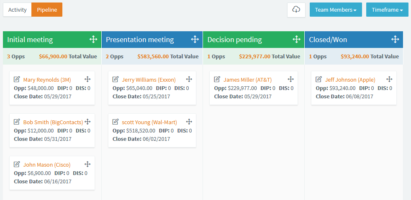
Task: Open the James Miller (AT&T) link
Action: pyautogui.click(x=247, y=80)
